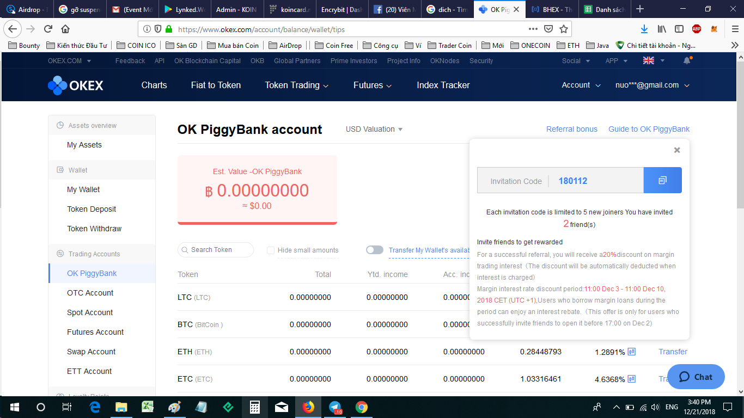Image resolution: width=744 pixels, height=418 pixels.
Task: Open Token Withdraw in the sidebar
Action: coord(94,229)
